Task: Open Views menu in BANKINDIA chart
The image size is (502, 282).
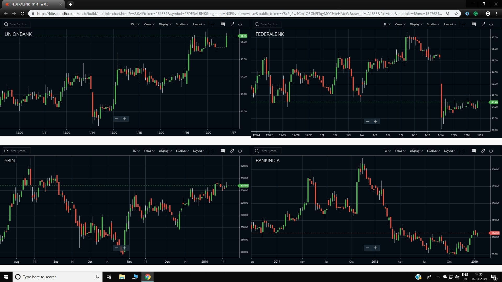Action: pos(400,151)
